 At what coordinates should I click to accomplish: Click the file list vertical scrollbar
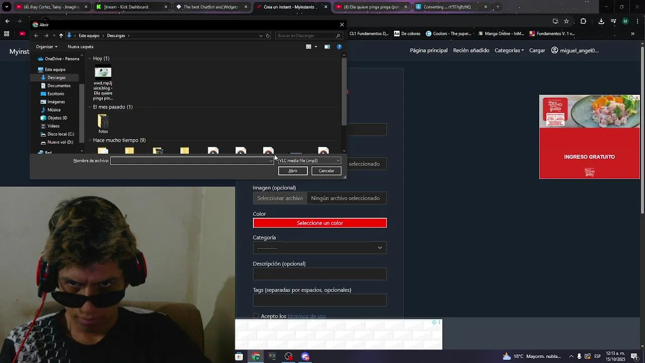pos(344,92)
